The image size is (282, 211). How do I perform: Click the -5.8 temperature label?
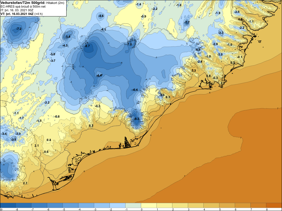point(68,37)
